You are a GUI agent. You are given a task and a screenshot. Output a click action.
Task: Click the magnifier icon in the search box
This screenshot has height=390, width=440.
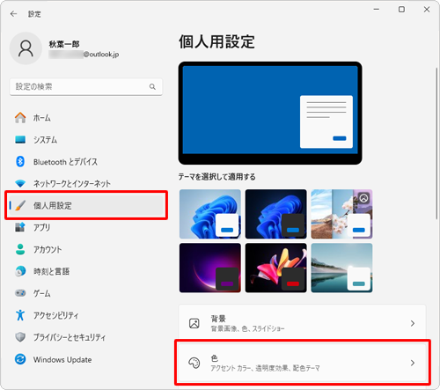[x=152, y=86]
